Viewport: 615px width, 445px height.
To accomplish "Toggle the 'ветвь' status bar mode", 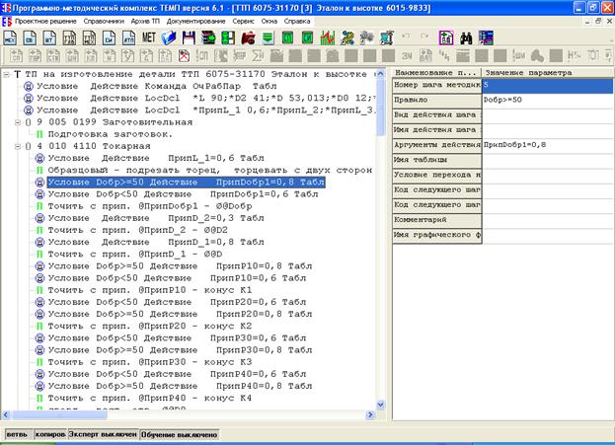I will click(16, 434).
